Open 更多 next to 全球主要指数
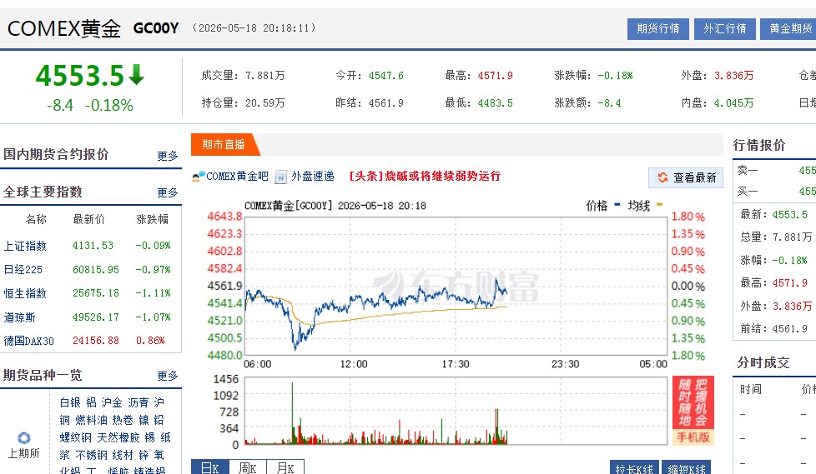Screen dimensions: 816x474 point(168,192)
